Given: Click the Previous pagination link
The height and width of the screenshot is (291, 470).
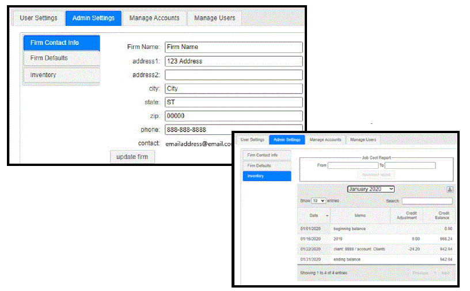Looking at the screenshot, I should pyautogui.click(x=420, y=273).
